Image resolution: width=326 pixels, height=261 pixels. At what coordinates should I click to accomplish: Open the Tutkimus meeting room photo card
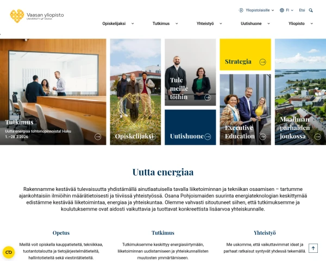point(53,92)
